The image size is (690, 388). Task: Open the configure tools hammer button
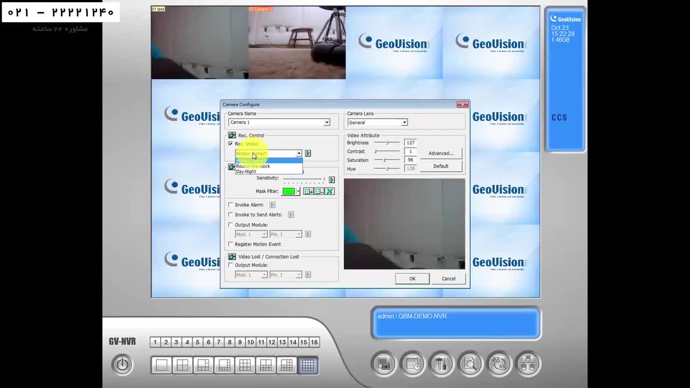pos(441,364)
